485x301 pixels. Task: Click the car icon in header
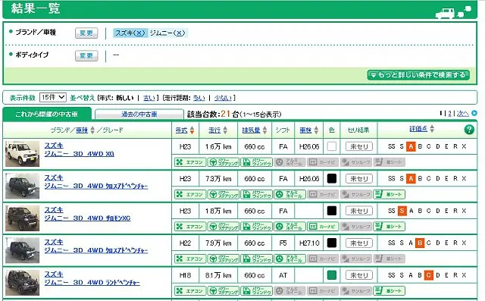click(445, 14)
